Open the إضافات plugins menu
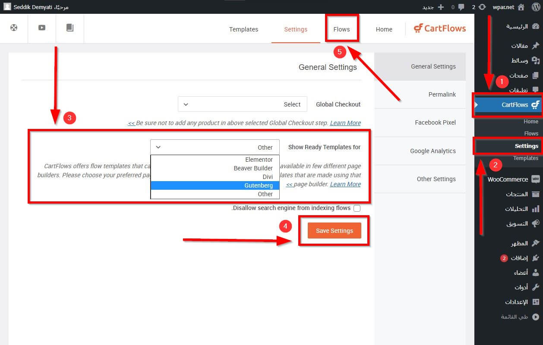 [520, 258]
